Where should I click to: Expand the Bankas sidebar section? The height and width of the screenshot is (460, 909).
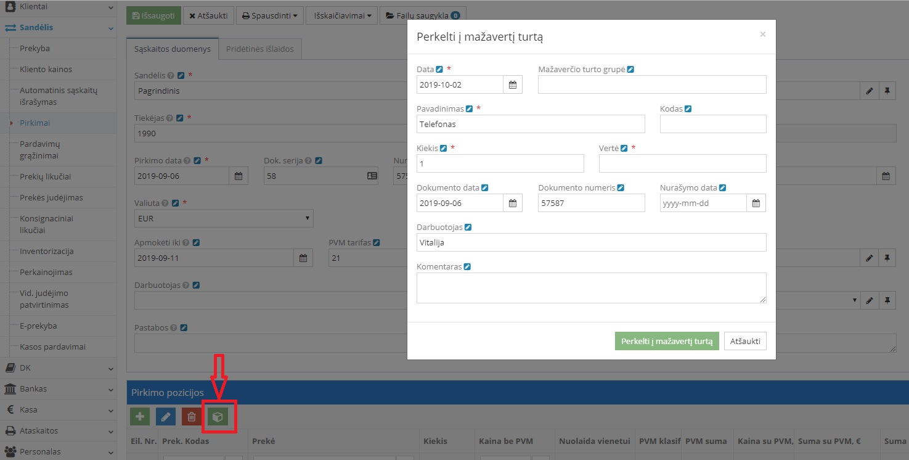click(58, 389)
